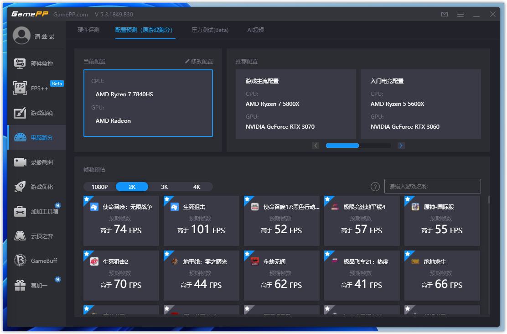Screen dimensions: 507x334
Task: Select the 游戏主流配置 recommended card
Action: click(296, 104)
